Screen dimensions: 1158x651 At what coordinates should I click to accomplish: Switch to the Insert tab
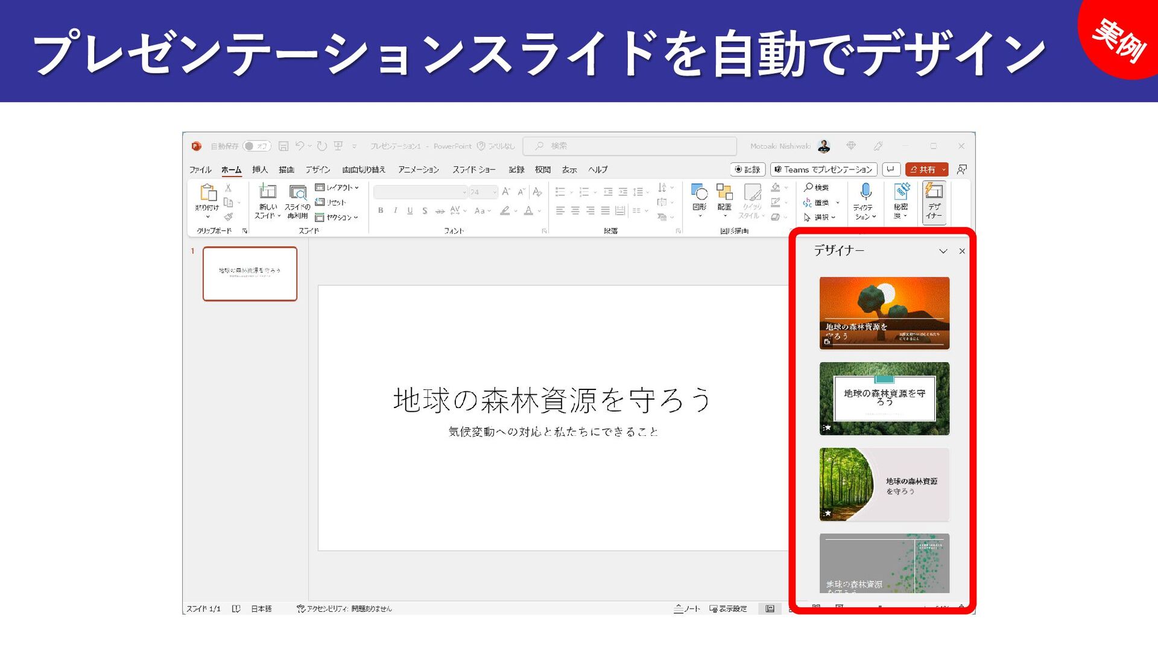coord(260,169)
